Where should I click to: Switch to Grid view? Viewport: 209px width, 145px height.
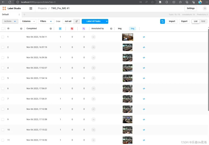pos(203,21)
